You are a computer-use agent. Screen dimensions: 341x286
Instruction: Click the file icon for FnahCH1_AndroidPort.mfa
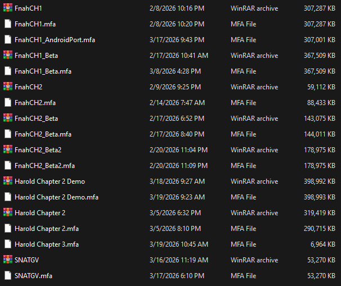click(7, 40)
